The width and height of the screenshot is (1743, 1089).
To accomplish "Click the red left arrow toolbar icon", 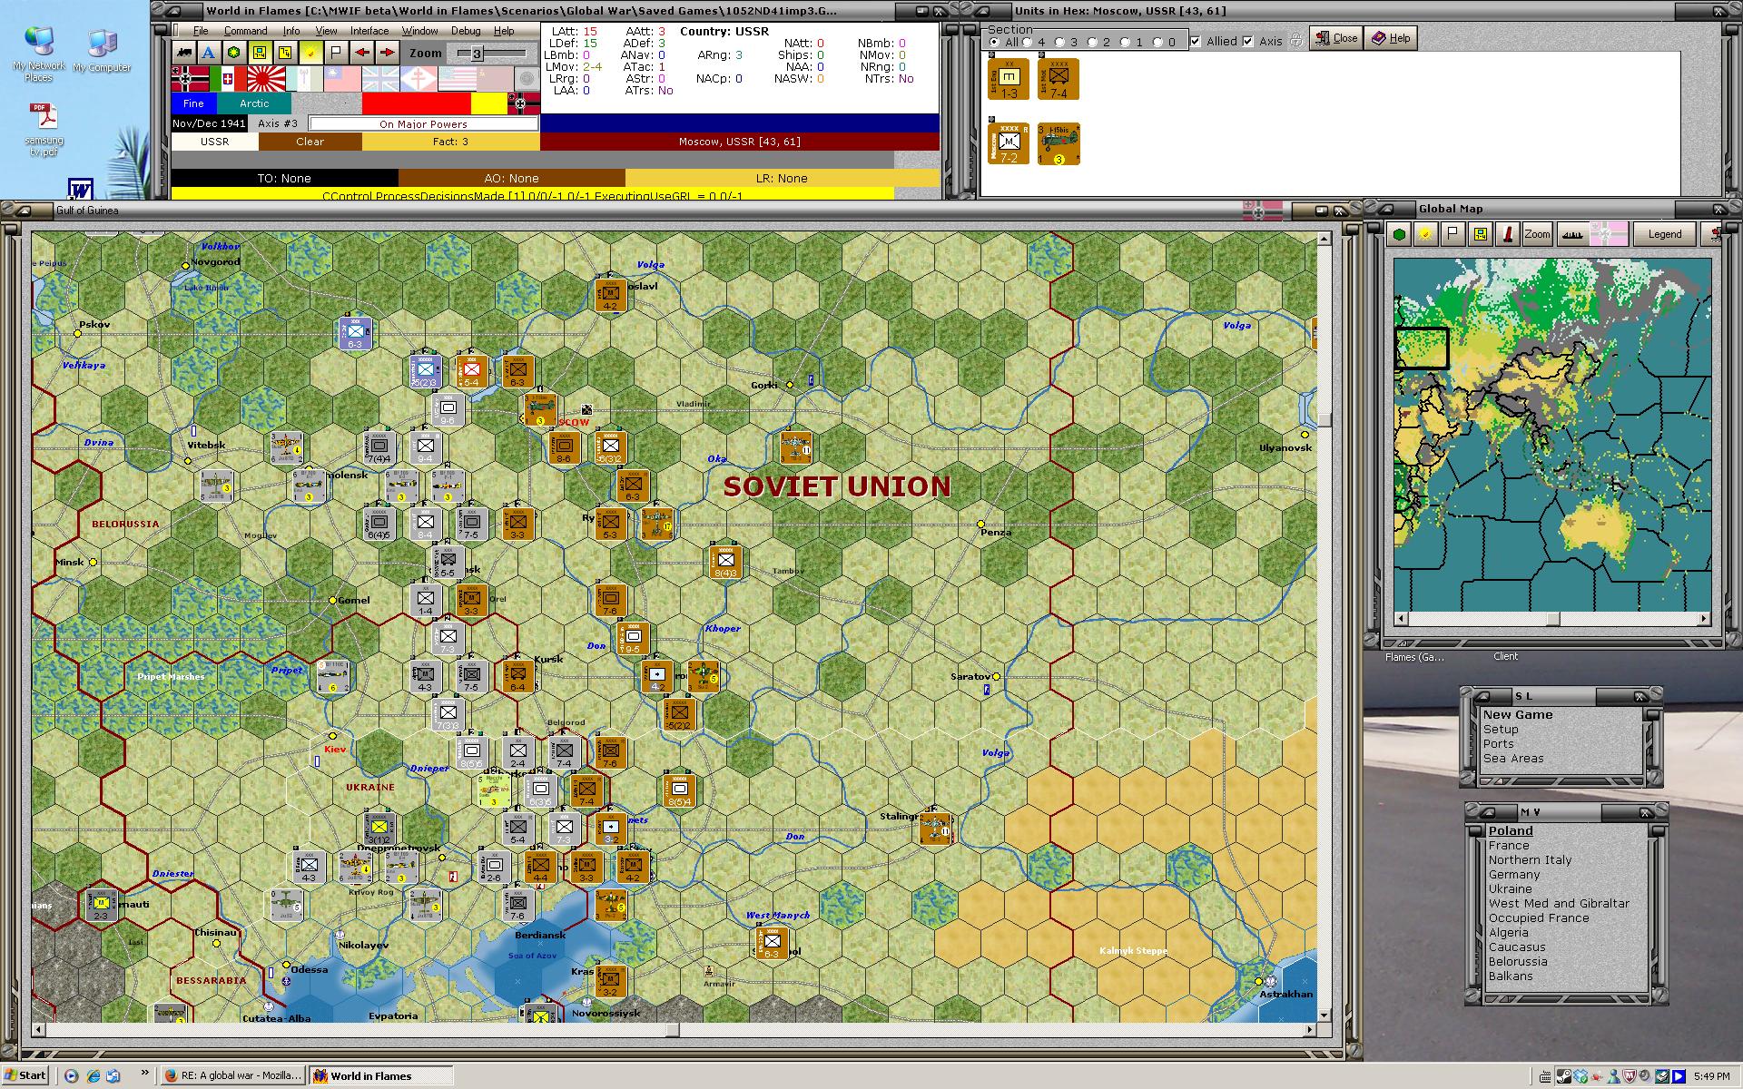I will (361, 53).
